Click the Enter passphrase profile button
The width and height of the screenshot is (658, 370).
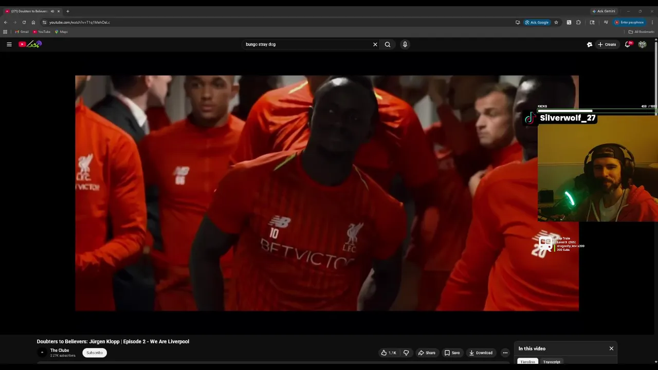[x=629, y=22]
